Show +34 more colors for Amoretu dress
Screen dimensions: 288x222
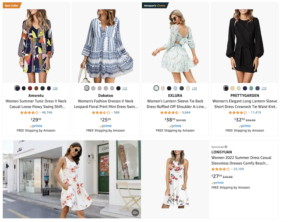tap(55, 88)
